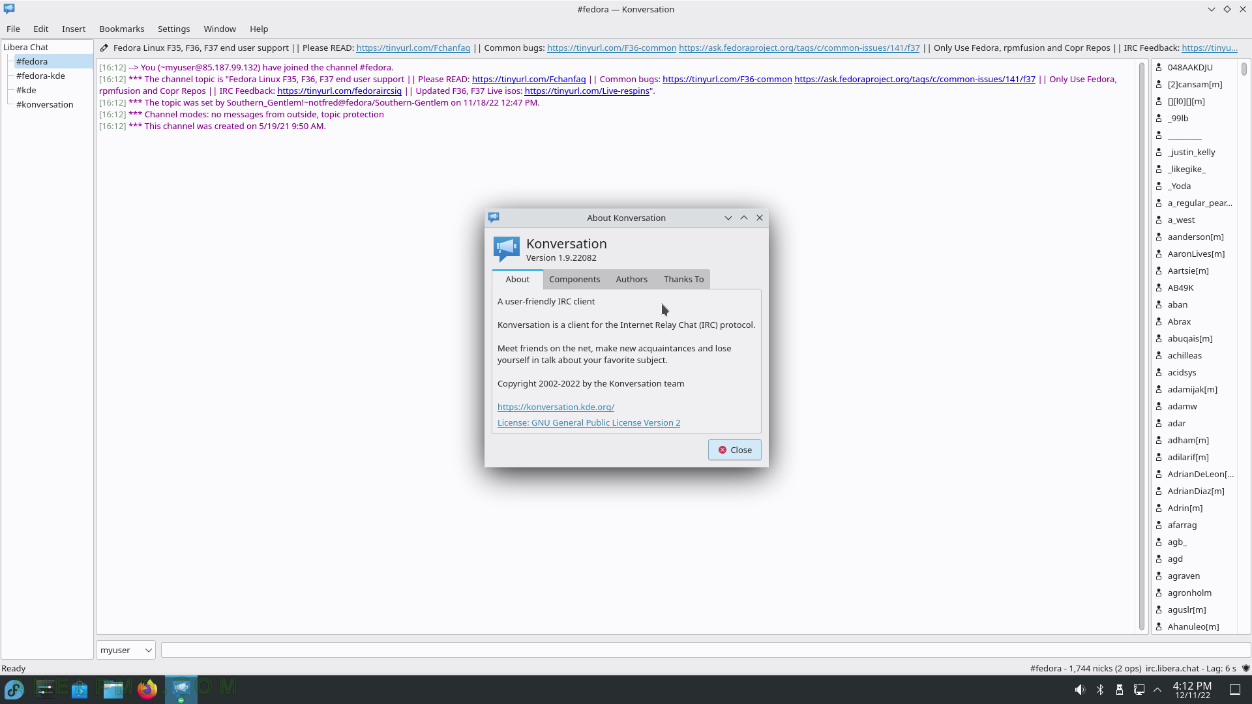Click the show desktop icon

point(1235,690)
